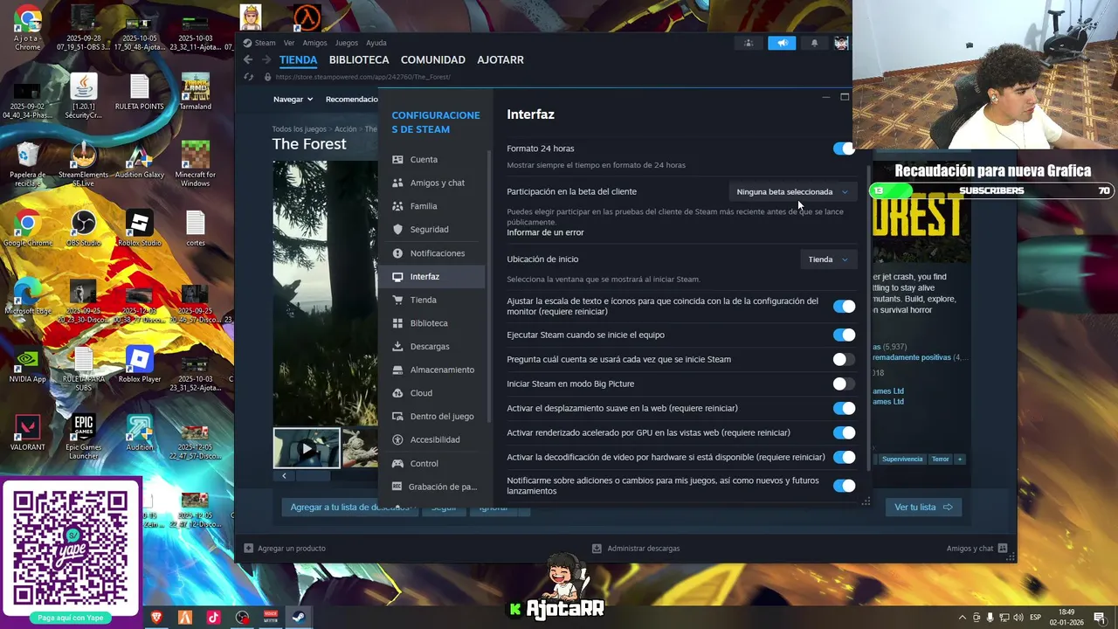
Task: Click Informar de un error link
Action: 545,232
